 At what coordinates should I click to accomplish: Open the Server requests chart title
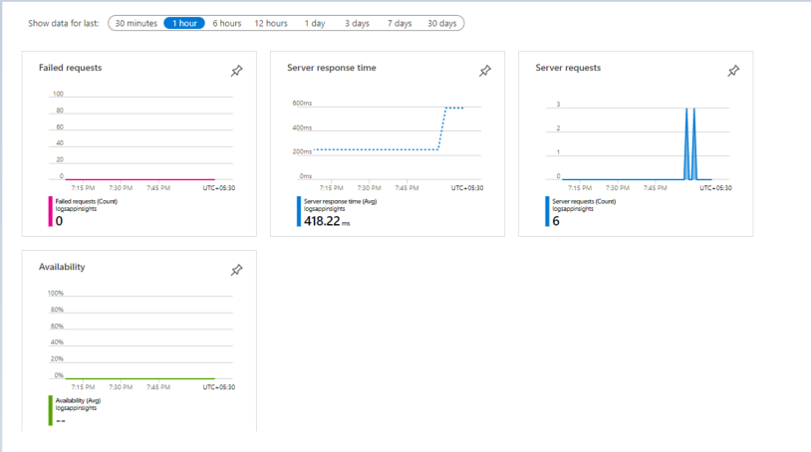(568, 68)
